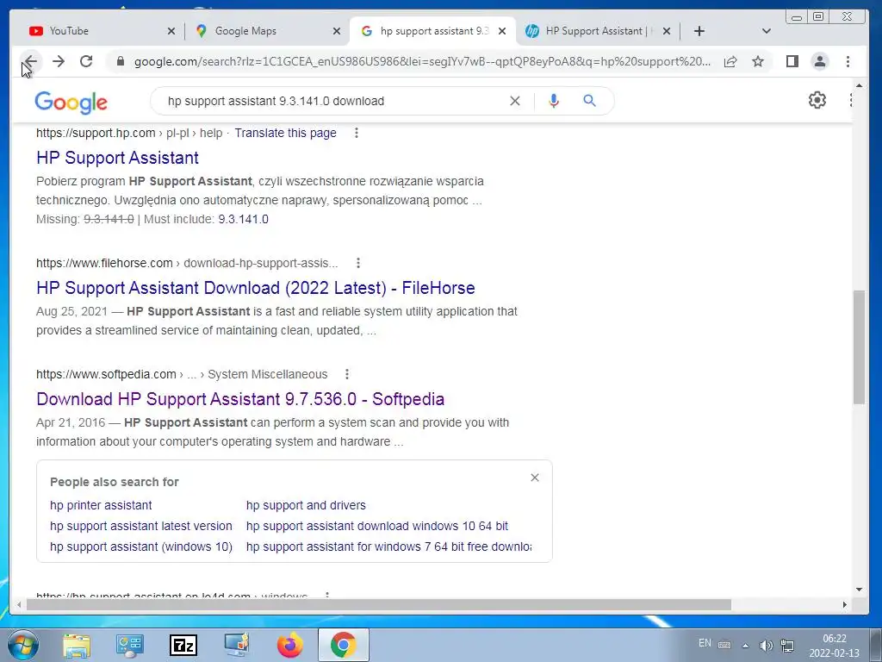
Task: Search hp support assistant for windows 7 64 bit
Action: coord(388,546)
